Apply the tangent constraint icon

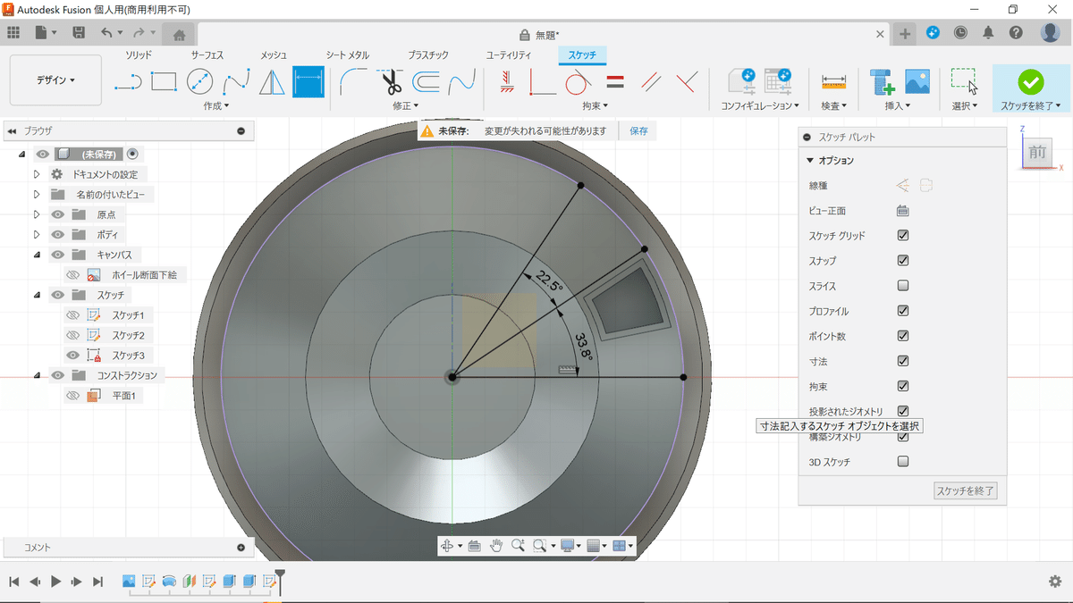coord(577,82)
